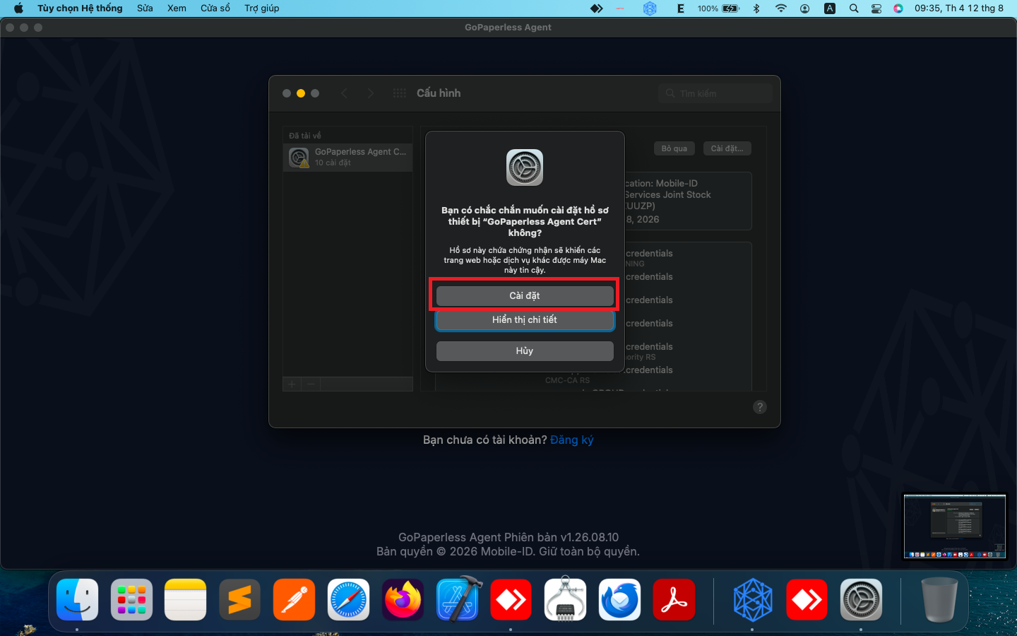Open Control Center from the menu bar
1017x636 pixels.
876,8
